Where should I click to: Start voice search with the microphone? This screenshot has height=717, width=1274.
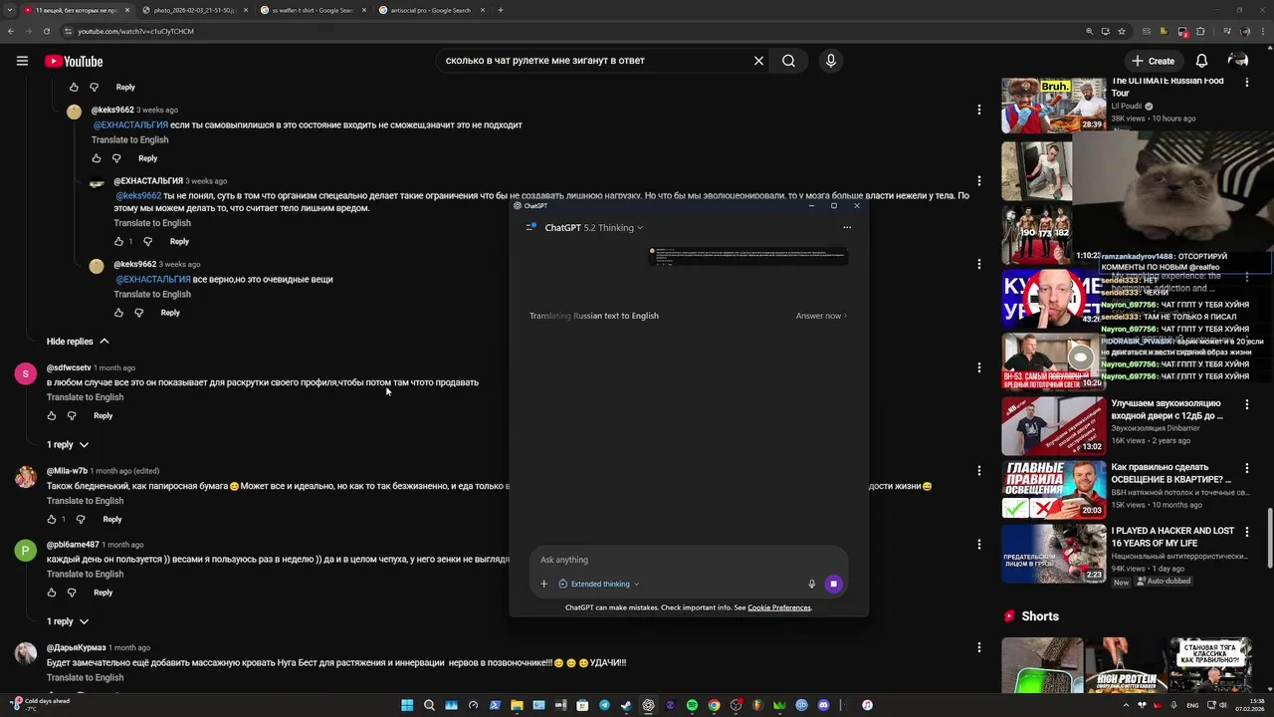831,61
